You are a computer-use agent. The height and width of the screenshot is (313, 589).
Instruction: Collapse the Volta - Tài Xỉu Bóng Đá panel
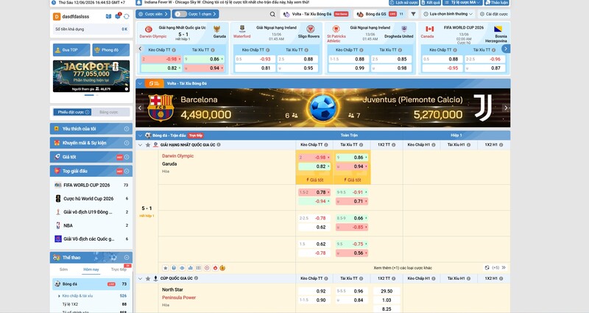pos(140,83)
